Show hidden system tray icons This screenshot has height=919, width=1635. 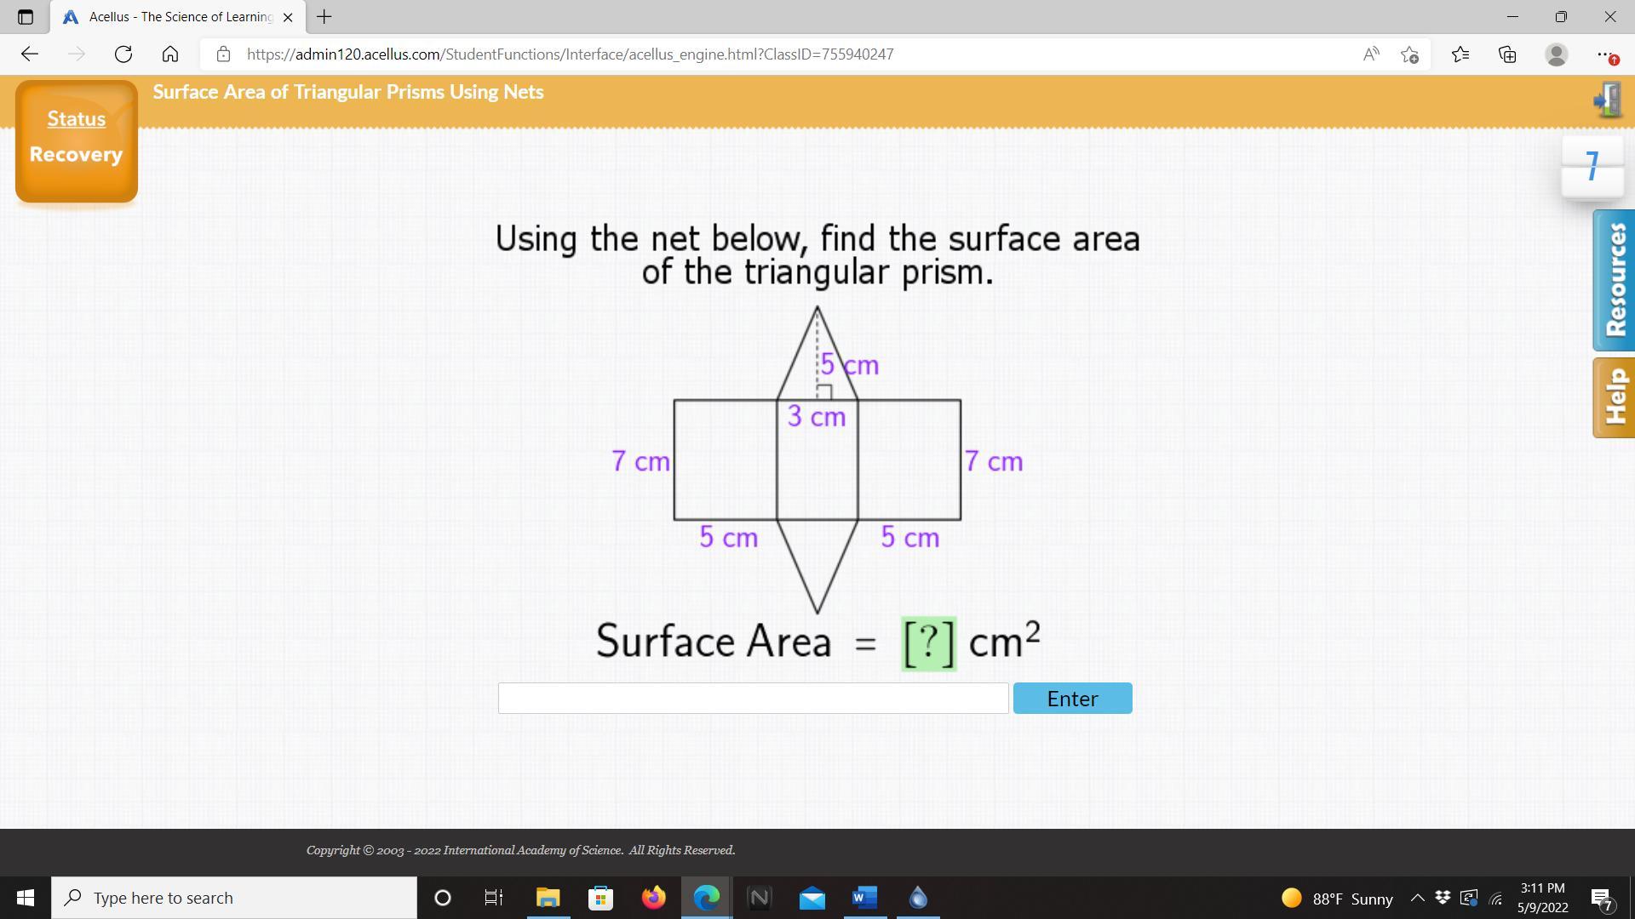(1418, 898)
